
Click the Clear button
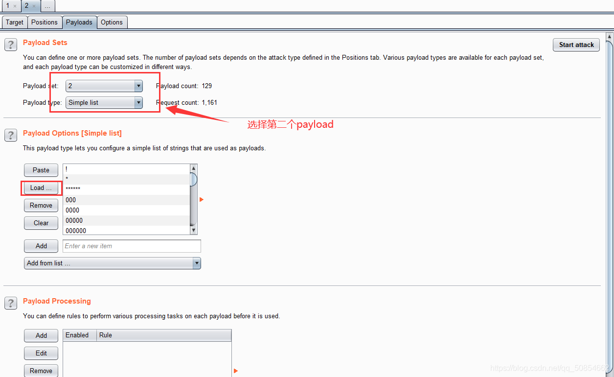[x=41, y=223]
